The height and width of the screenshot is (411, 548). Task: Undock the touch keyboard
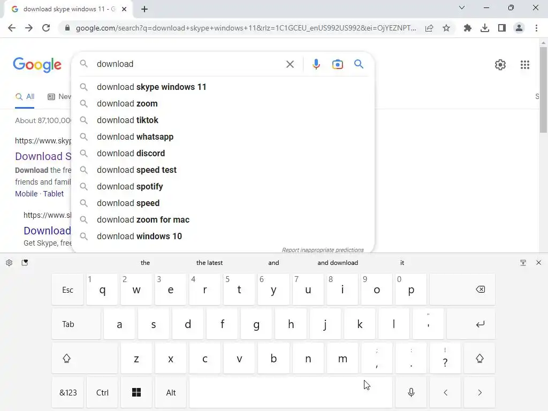point(523,263)
